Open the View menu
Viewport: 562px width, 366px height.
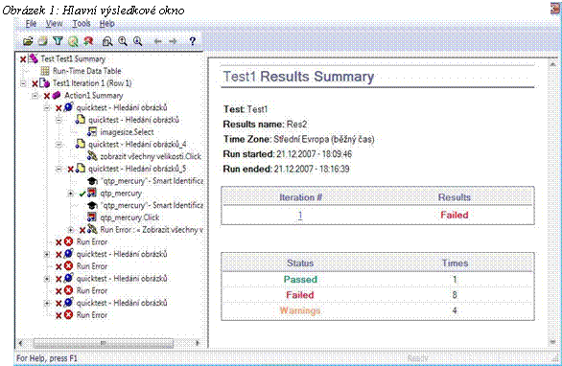54,24
